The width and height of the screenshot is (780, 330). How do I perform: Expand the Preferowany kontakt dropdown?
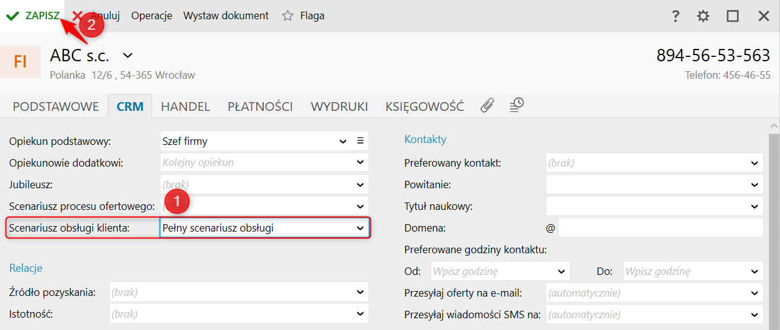coord(754,163)
